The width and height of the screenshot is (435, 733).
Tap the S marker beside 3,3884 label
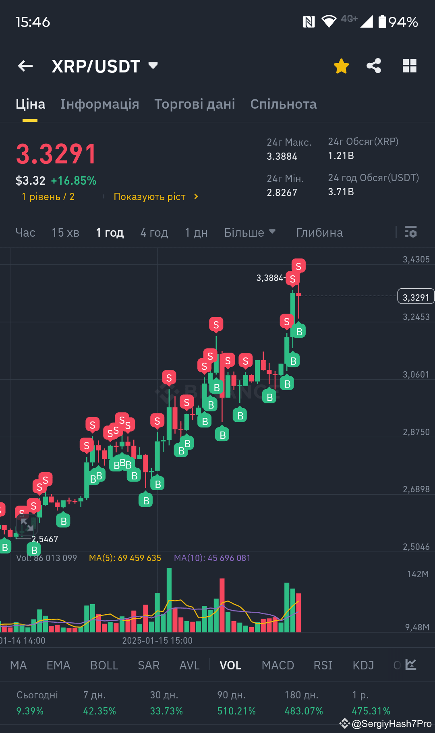(293, 279)
